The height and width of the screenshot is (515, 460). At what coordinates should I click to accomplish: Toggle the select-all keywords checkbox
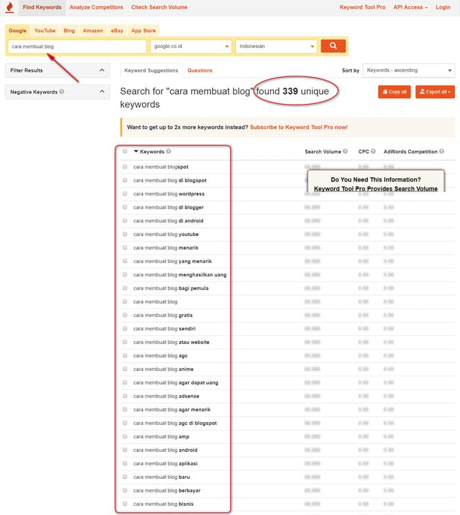(x=125, y=151)
